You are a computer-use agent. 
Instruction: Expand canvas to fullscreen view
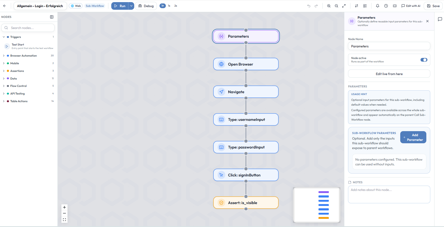coord(344,6)
